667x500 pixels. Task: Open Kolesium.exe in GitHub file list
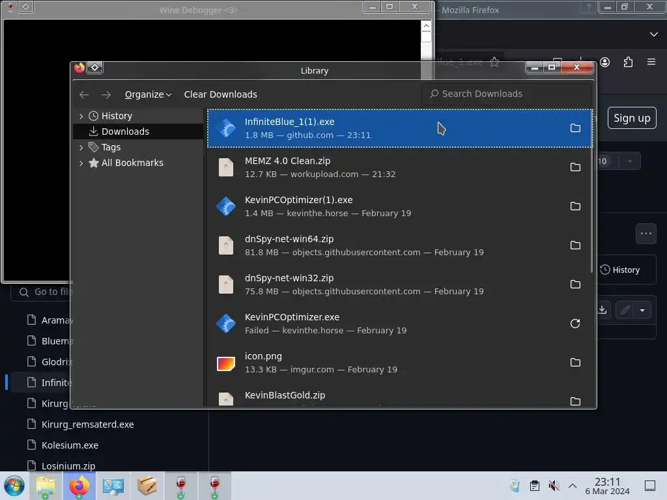(x=70, y=445)
